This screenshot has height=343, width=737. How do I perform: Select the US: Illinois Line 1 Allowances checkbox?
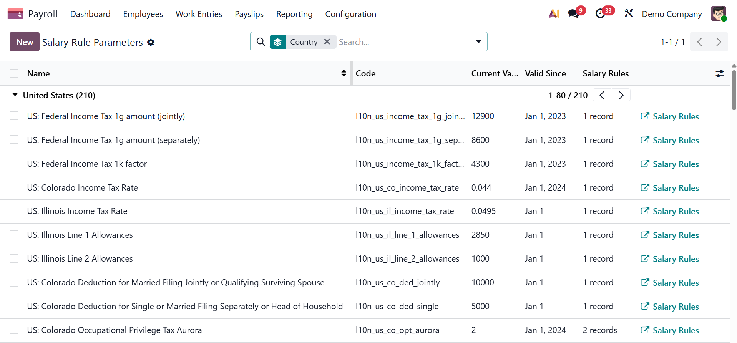(x=14, y=235)
